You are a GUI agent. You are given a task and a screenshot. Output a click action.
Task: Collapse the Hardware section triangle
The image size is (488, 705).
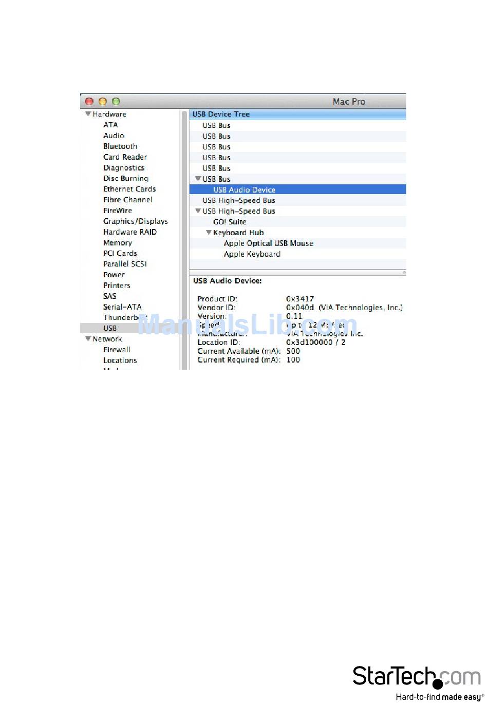click(88, 114)
